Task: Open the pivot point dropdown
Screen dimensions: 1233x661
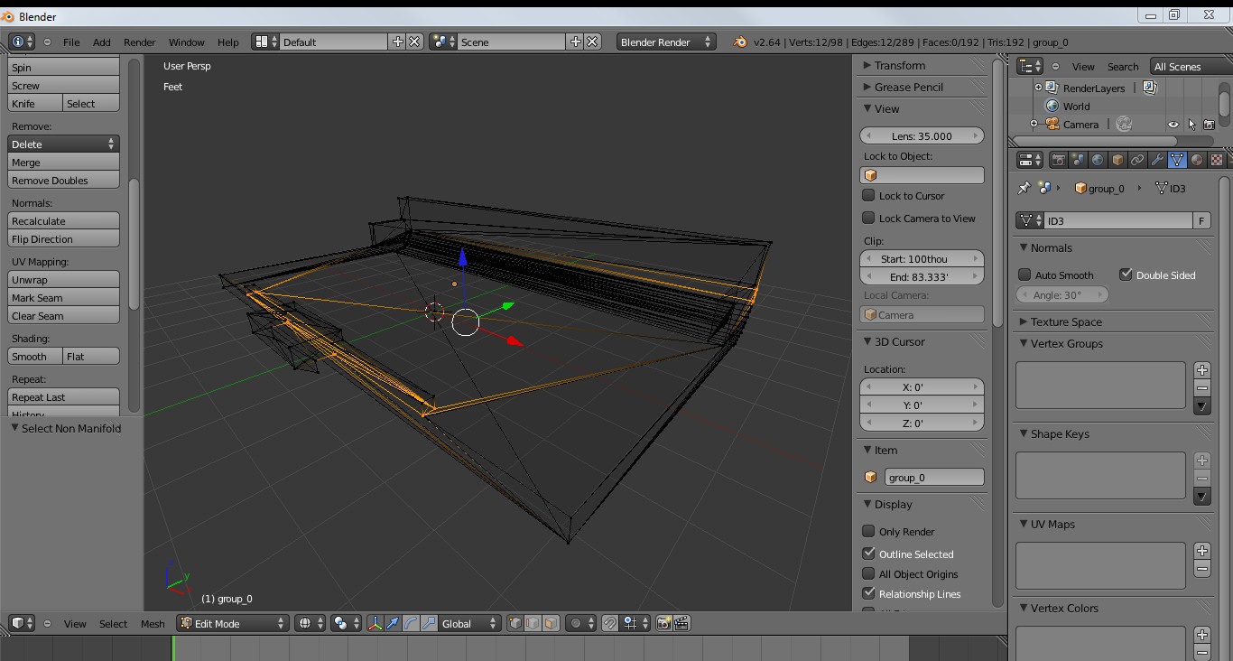Action: 346,623
